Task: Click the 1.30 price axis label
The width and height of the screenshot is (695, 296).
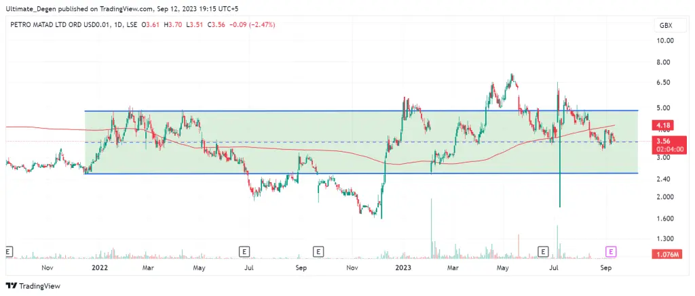Action: pyautogui.click(x=666, y=238)
